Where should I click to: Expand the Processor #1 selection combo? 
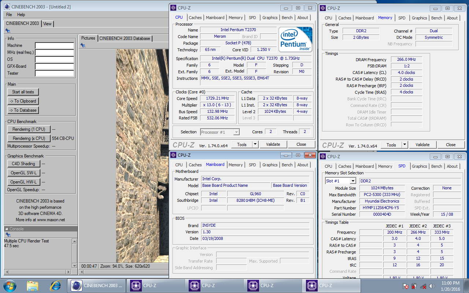pyautogui.click(x=236, y=132)
